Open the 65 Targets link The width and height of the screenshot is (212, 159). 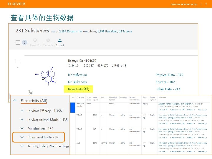(x=125, y=32)
